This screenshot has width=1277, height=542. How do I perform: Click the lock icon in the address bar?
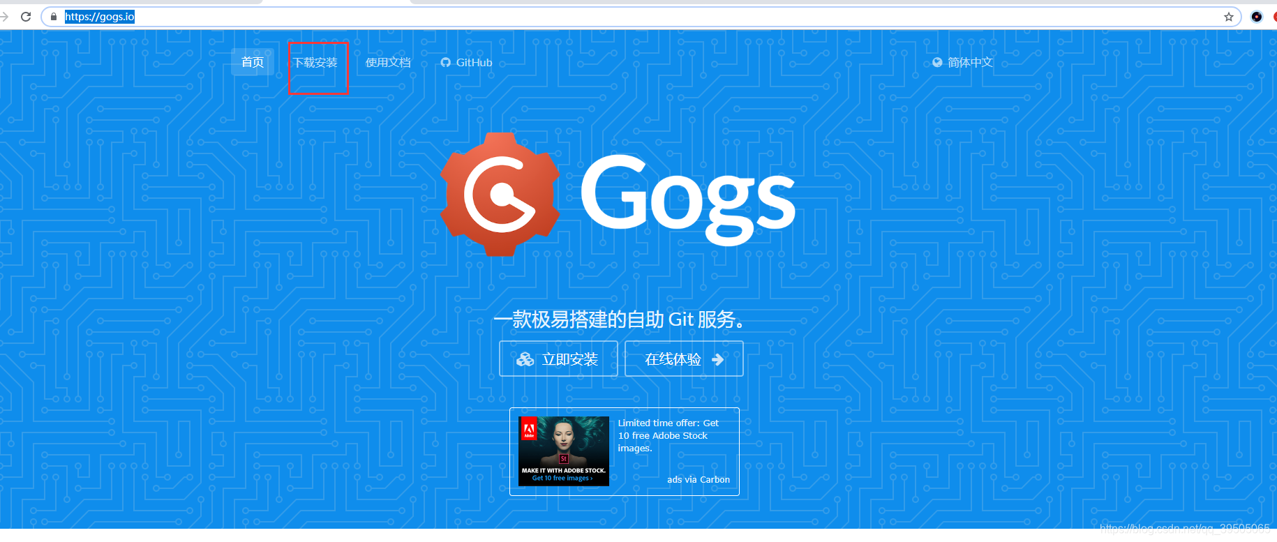(54, 17)
